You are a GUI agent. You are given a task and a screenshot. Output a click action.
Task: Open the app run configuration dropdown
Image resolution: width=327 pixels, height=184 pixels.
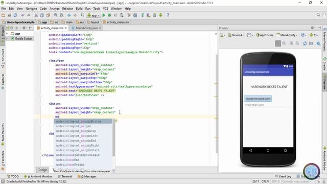pos(94,15)
